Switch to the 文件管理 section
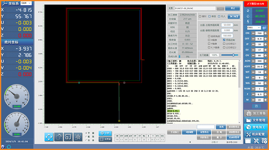The width and height of the screenshot is (269, 150). (x=256, y=120)
